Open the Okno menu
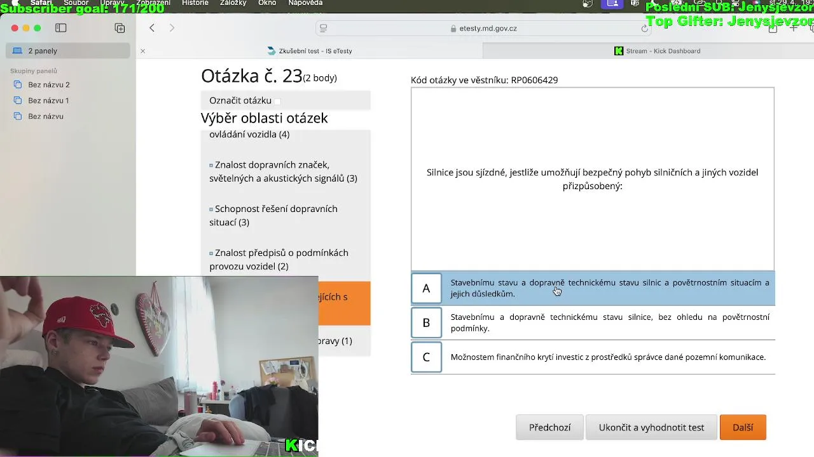 pos(267,3)
